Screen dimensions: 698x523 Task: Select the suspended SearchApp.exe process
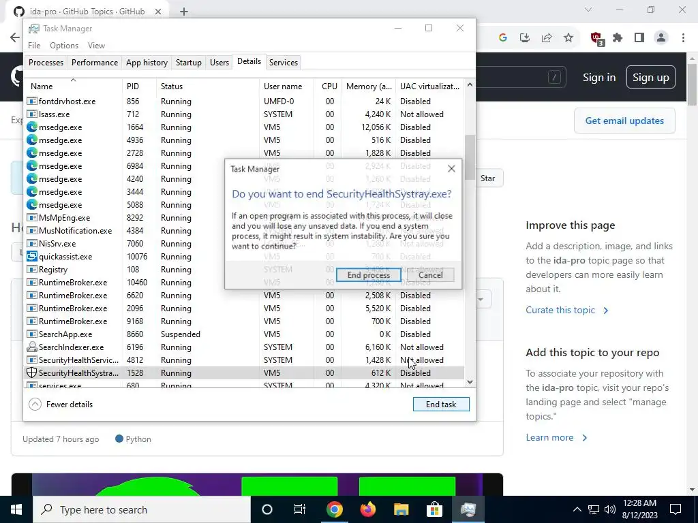[245, 334]
